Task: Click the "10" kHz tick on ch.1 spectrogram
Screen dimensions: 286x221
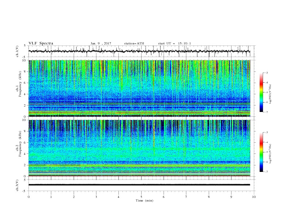Action: coord(25,60)
